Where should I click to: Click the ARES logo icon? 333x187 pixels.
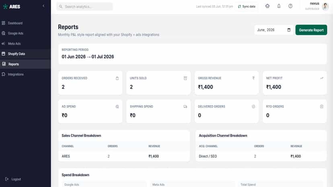pos(5,6)
